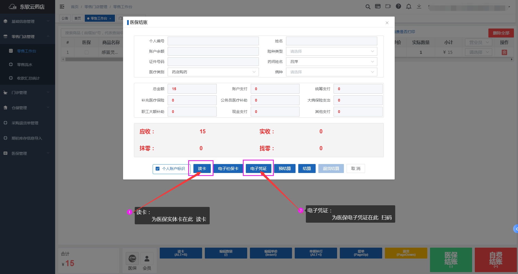Expand the 医疗类别 dropdown
518x274 pixels.
point(213,72)
